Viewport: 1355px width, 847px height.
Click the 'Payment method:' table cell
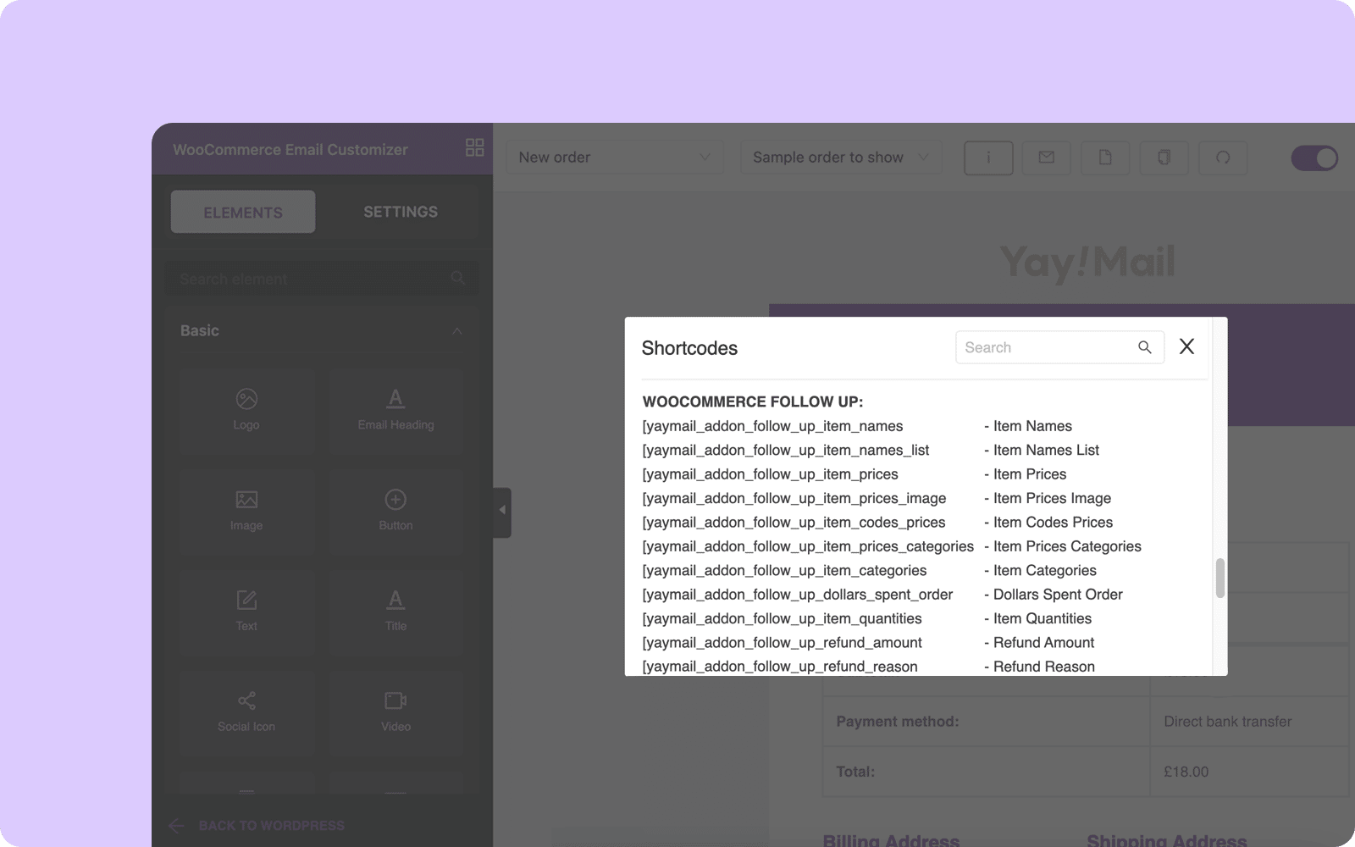987,722
